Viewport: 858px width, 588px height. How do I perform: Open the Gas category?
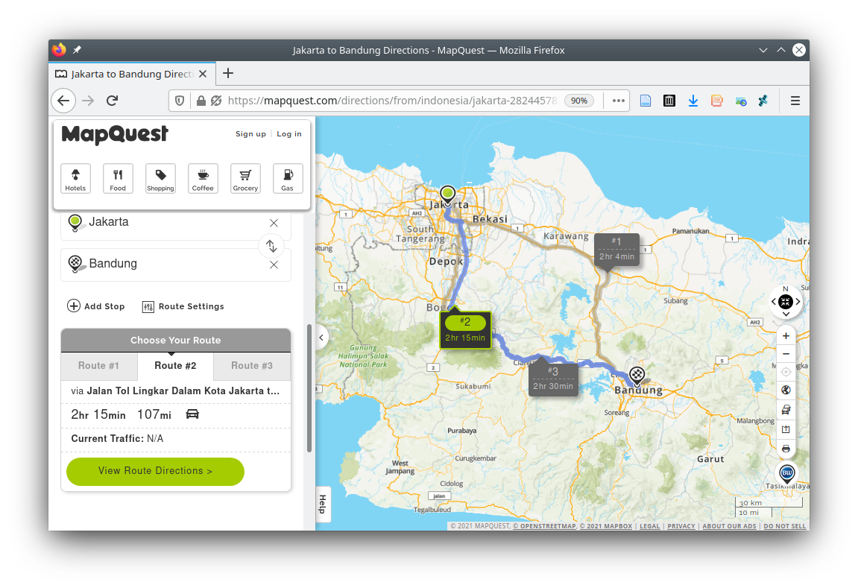click(287, 178)
